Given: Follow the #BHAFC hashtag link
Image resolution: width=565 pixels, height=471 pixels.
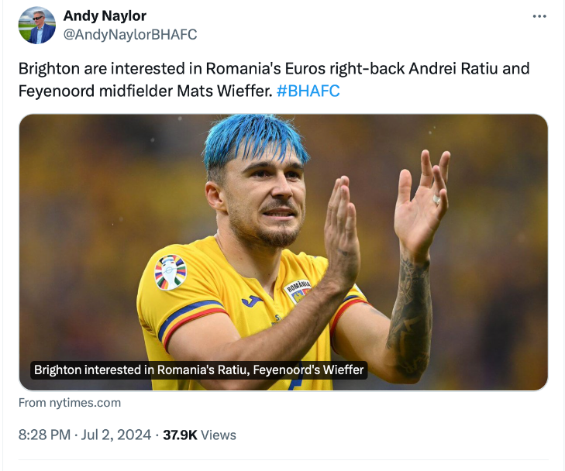Looking at the screenshot, I should (308, 91).
